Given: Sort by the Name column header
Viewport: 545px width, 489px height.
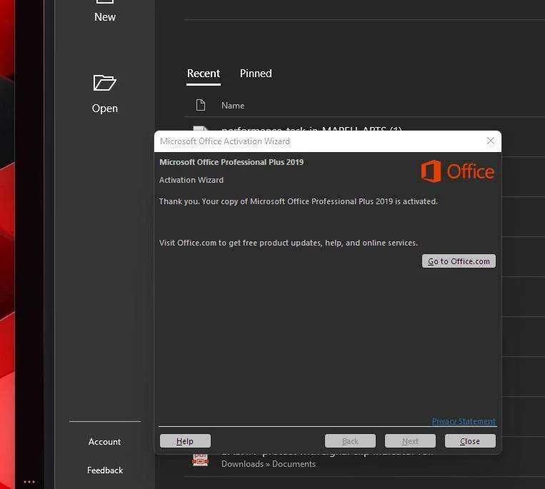Looking at the screenshot, I should [x=233, y=106].
